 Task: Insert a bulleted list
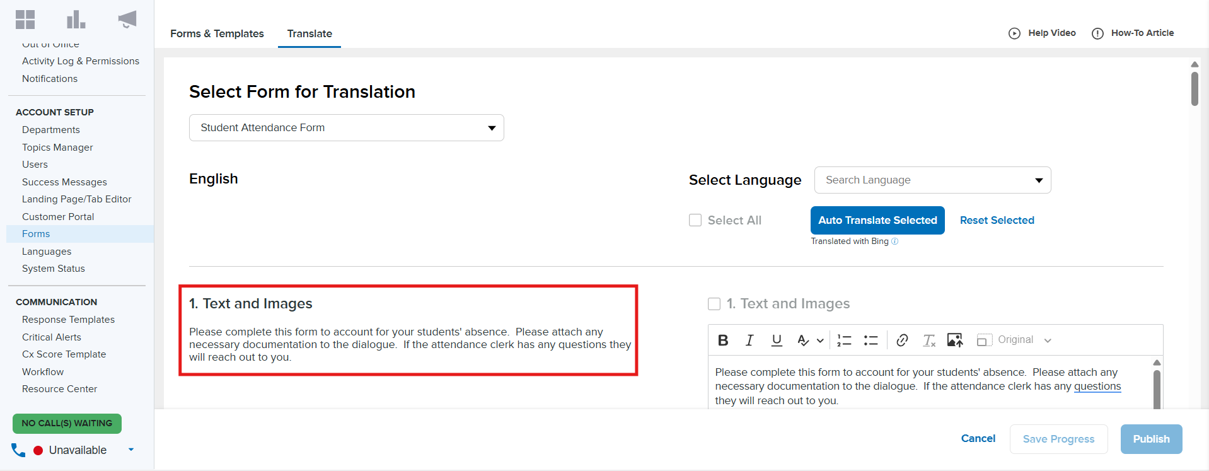tap(871, 340)
